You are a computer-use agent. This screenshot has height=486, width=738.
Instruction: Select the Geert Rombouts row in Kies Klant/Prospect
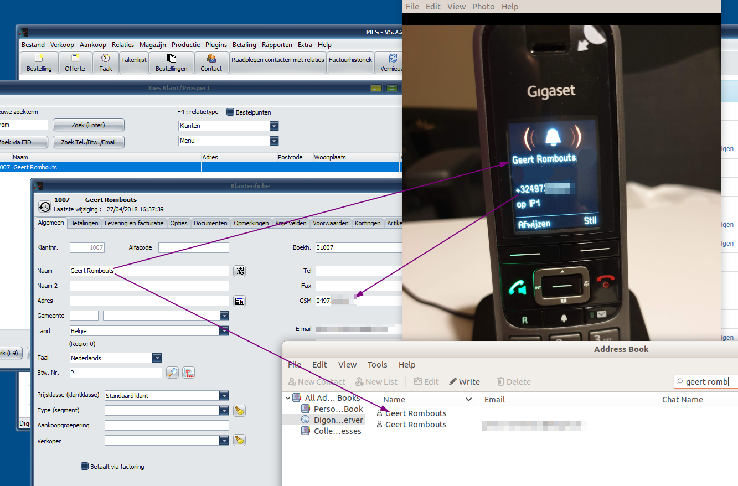tap(200, 167)
